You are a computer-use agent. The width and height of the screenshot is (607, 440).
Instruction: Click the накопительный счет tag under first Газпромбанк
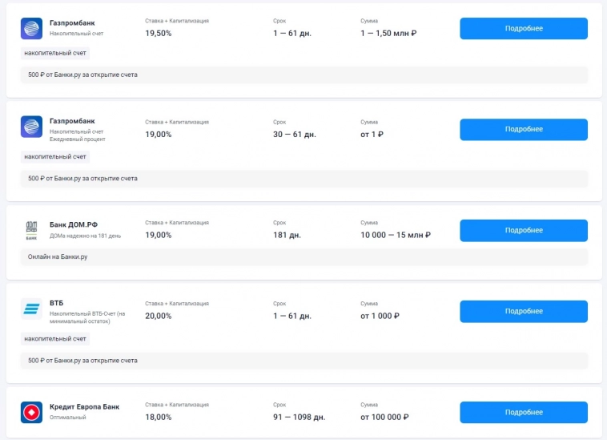(x=55, y=53)
